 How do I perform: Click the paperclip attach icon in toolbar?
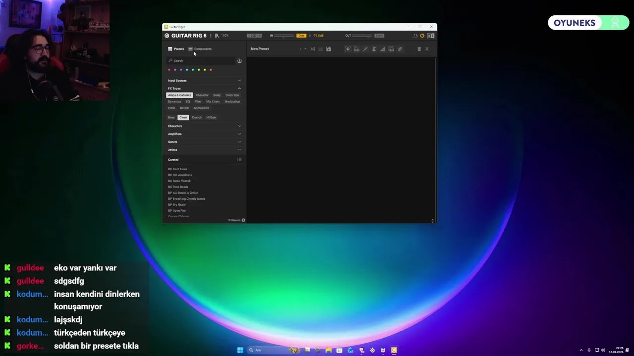tap(400, 49)
